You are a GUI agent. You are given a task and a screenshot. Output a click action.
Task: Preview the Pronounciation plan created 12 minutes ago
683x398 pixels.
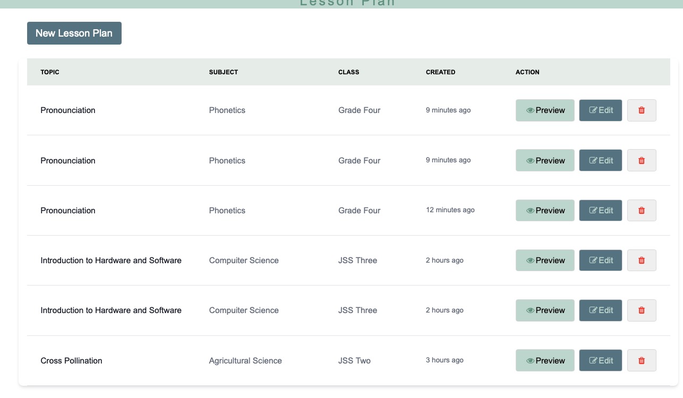point(545,210)
